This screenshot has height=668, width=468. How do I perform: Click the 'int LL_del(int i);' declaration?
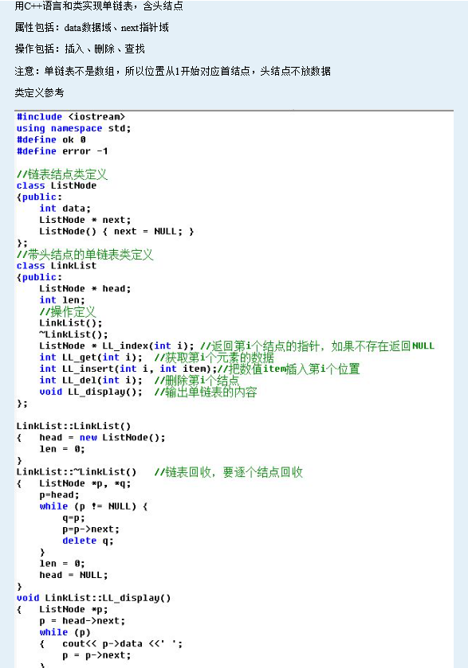pyautogui.click(x=90, y=381)
